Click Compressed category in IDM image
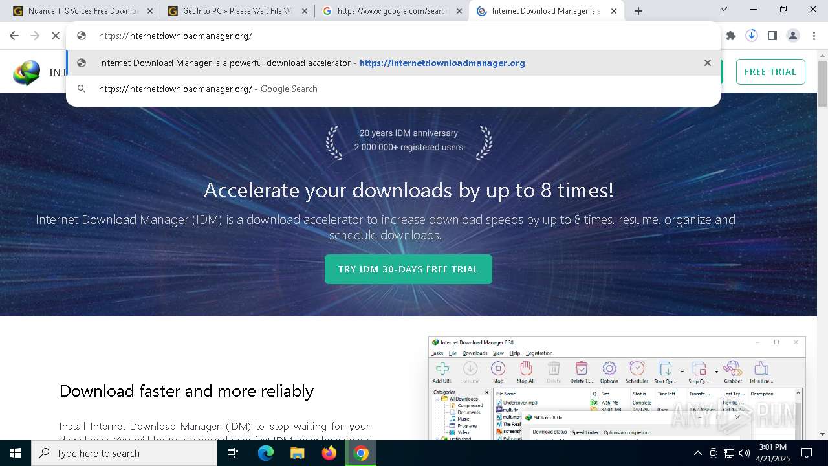The width and height of the screenshot is (828, 466). (470, 405)
